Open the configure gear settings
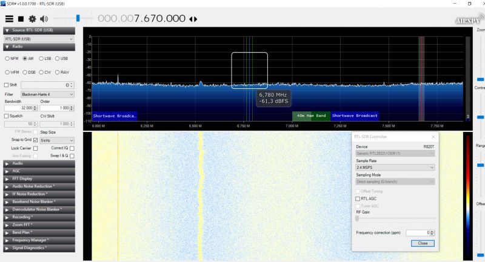This screenshot has width=485, height=262. tap(32, 19)
